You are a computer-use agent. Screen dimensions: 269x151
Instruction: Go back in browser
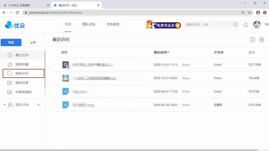(4, 12)
